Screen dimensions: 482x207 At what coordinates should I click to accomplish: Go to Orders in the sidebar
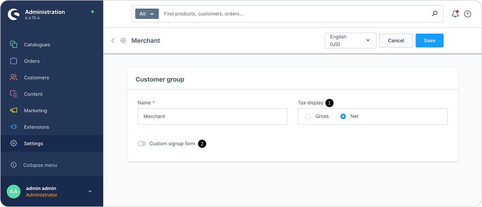coord(32,61)
